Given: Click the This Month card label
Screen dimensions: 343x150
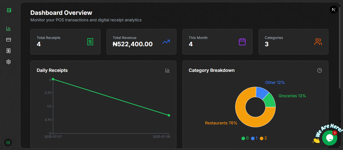Looking at the screenshot, I should [198, 38].
